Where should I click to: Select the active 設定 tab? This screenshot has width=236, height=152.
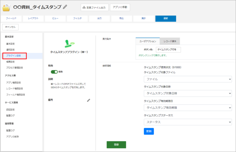pos(166,18)
